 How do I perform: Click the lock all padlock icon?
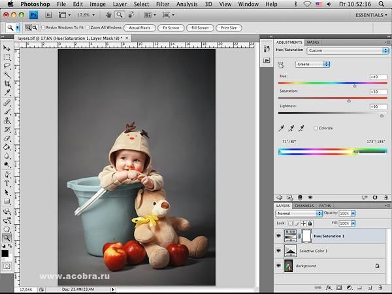[311, 223]
